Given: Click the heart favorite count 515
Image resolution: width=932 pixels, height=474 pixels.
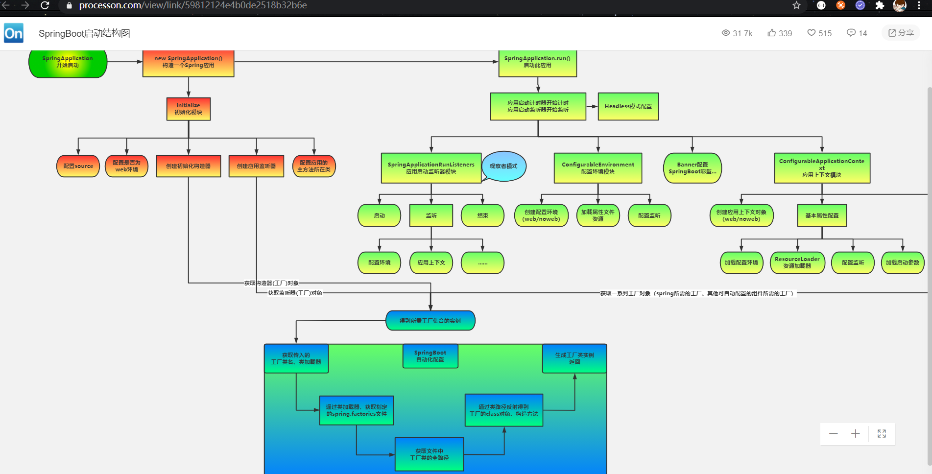Looking at the screenshot, I should pyautogui.click(x=819, y=33).
